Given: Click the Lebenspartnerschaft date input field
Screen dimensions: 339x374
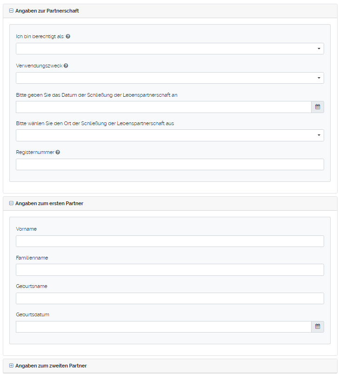Looking at the screenshot, I should [x=163, y=107].
